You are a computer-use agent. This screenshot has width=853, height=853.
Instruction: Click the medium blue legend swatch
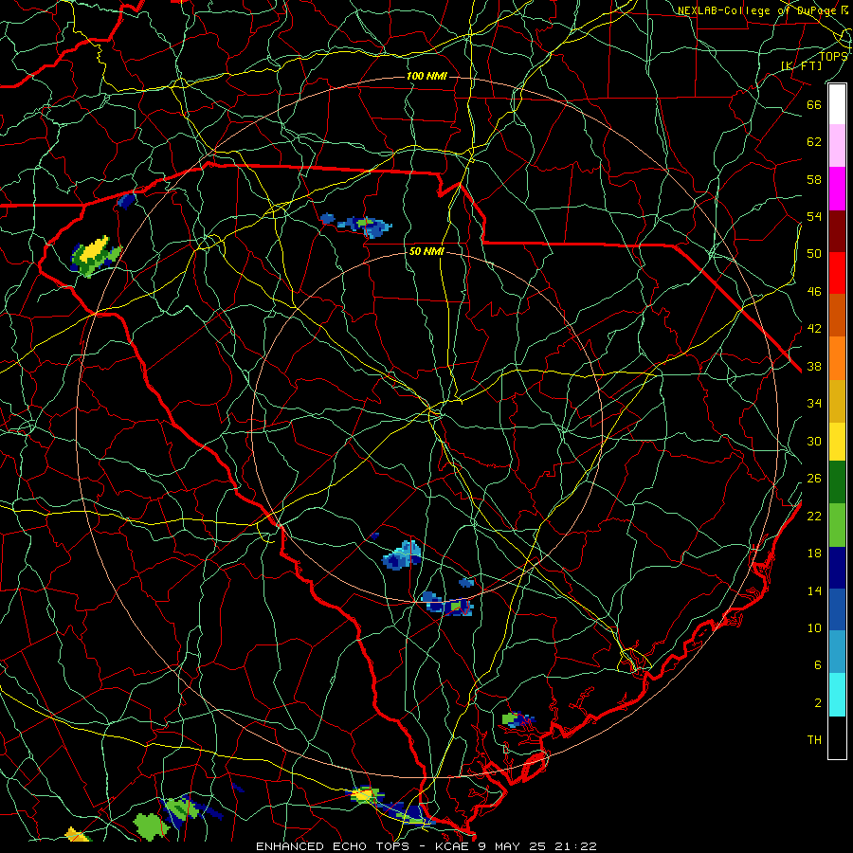[837, 609]
